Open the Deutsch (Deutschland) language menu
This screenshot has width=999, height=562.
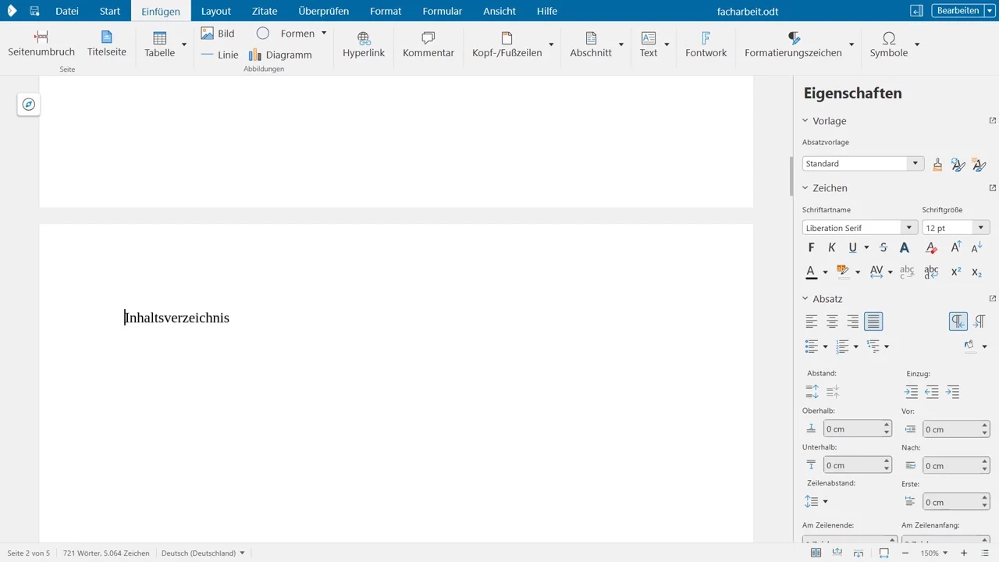click(203, 553)
